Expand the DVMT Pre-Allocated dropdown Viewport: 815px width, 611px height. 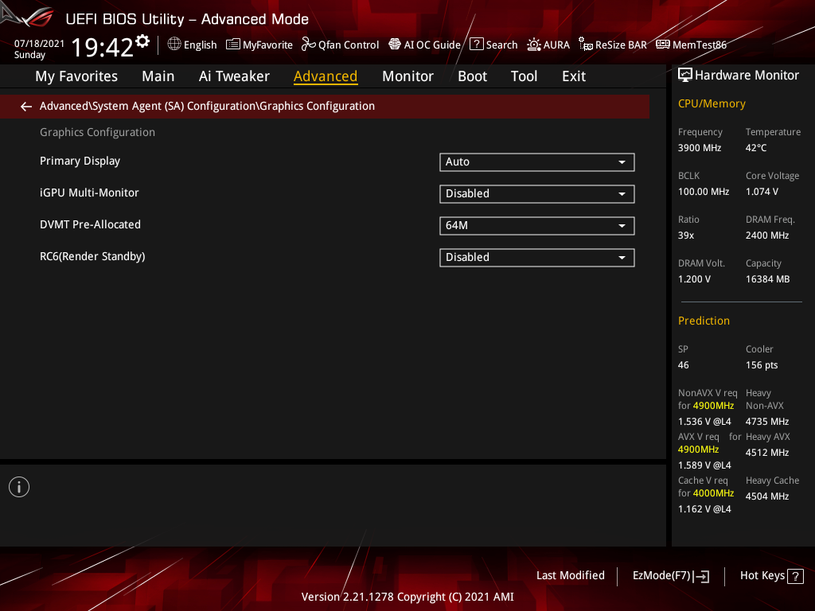click(x=536, y=225)
